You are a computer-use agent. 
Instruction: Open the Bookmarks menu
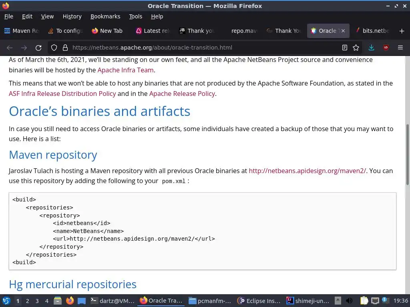105,16
